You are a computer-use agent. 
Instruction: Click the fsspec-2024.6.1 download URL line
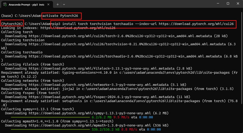pos(98,97)
